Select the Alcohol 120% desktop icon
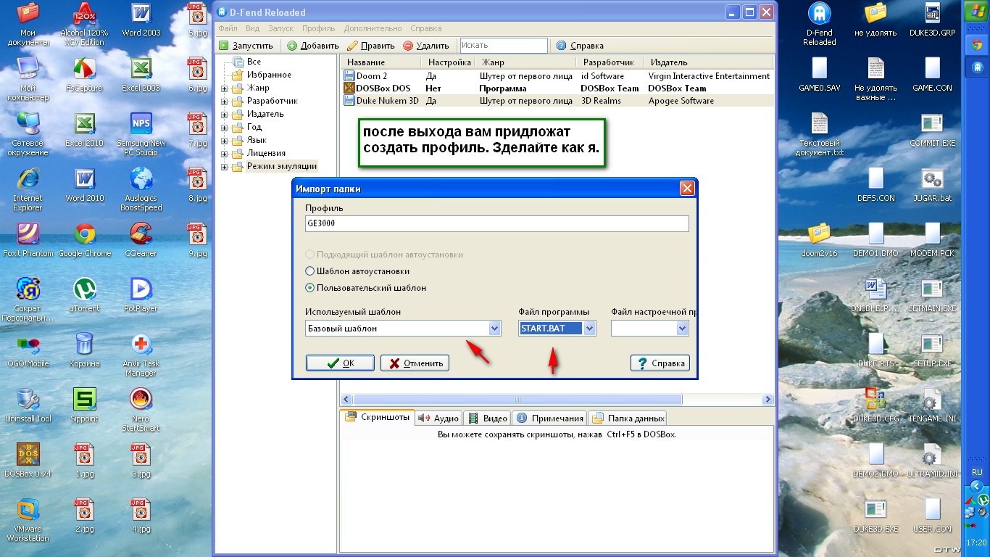 pyautogui.click(x=84, y=24)
